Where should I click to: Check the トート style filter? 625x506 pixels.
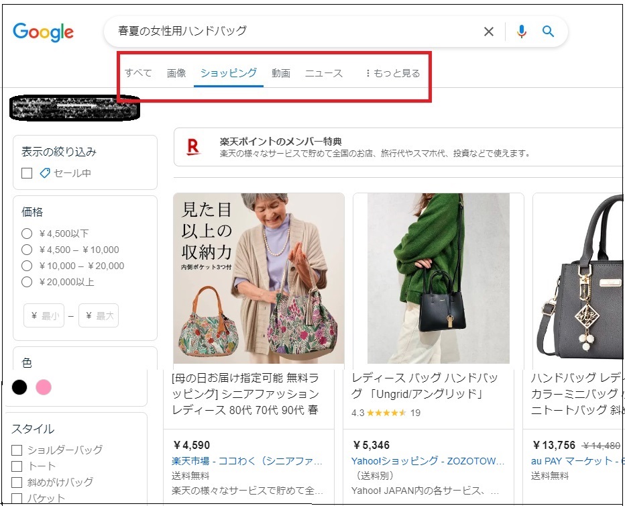point(17,466)
